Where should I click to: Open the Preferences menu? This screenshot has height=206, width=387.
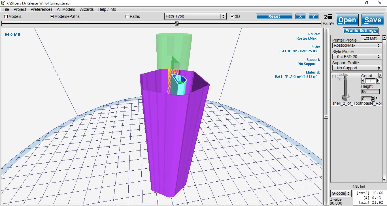pos(41,9)
